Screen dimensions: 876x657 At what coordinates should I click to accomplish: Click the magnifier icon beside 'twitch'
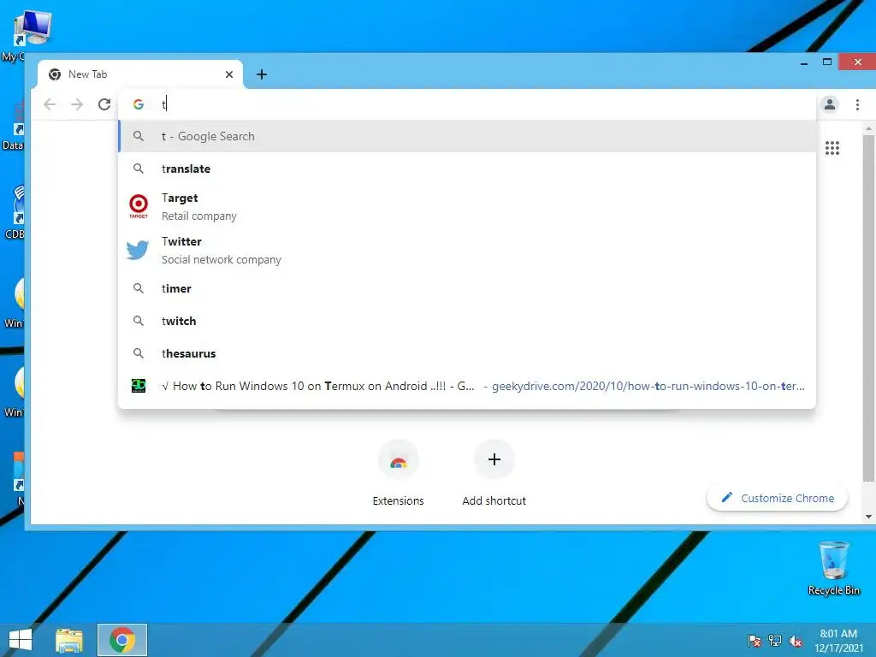139,321
